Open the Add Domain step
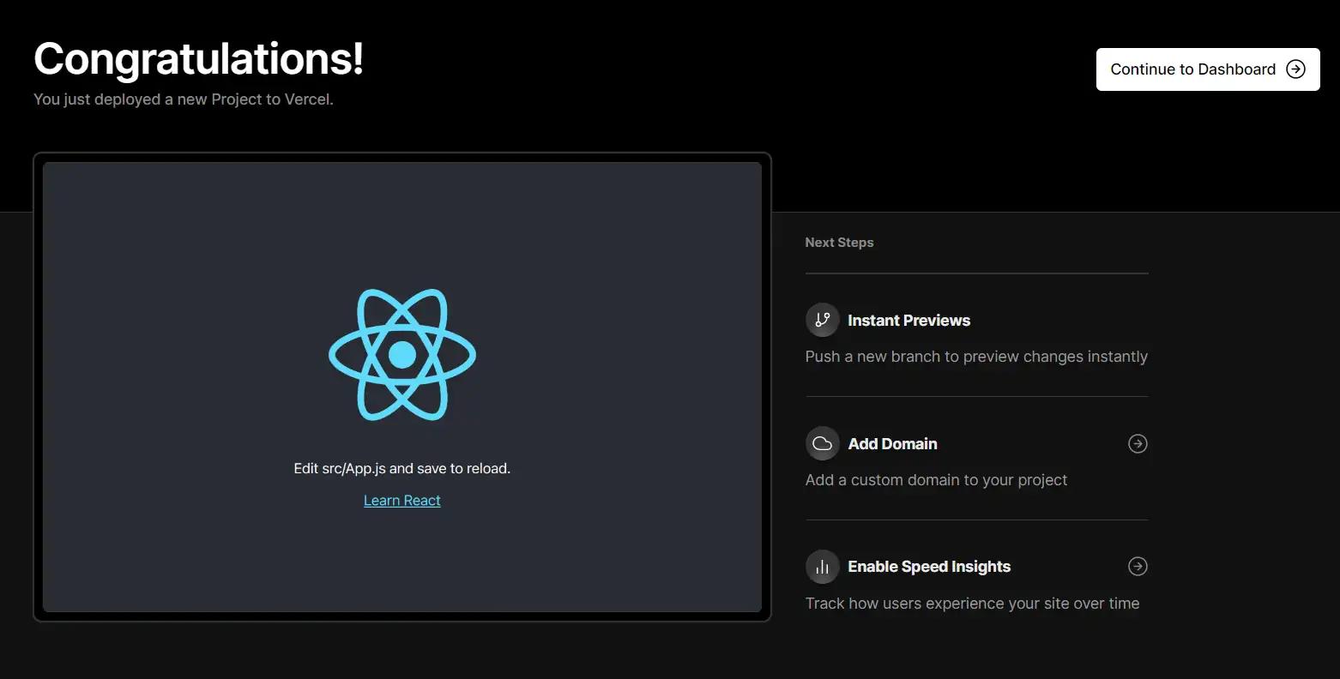This screenshot has width=1340, height=679. [x=977, y=458]
